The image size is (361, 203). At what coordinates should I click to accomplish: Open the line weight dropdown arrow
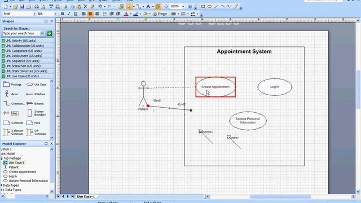click(x=178, y=14)
